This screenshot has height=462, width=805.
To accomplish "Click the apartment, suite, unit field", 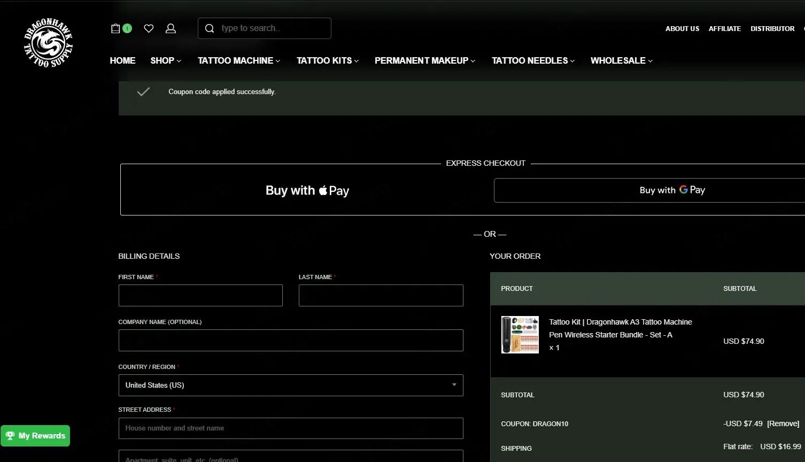I will coord(291,456).
